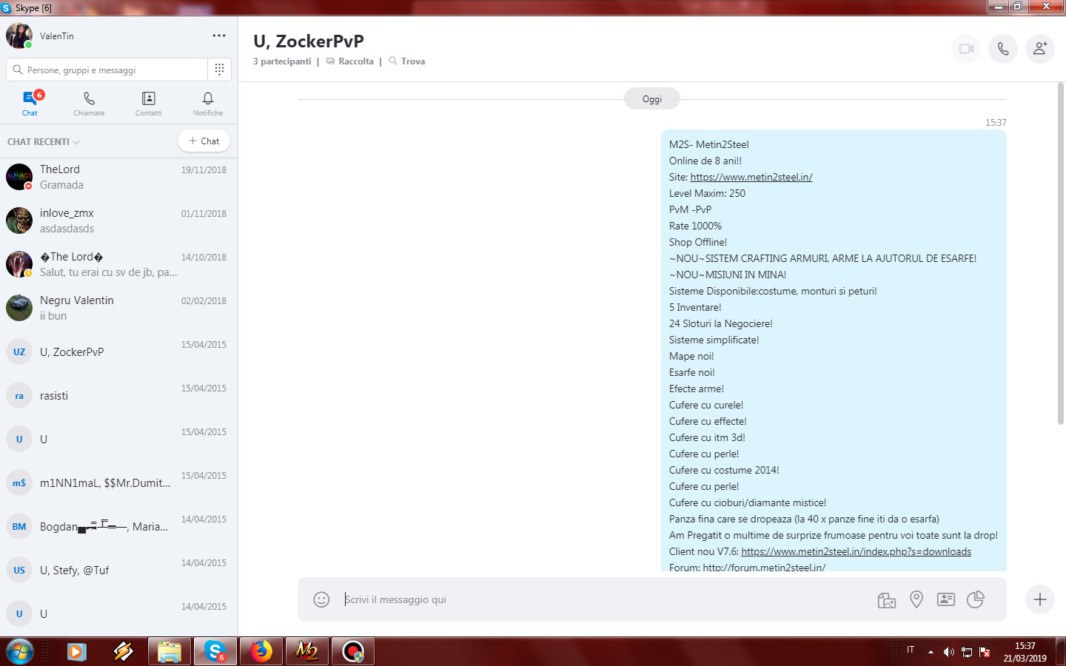The width and height of the screenshot is (1066, 666).
Task: Open the taskbar clock showing 15:37
Action: (x=1025, y=652)
